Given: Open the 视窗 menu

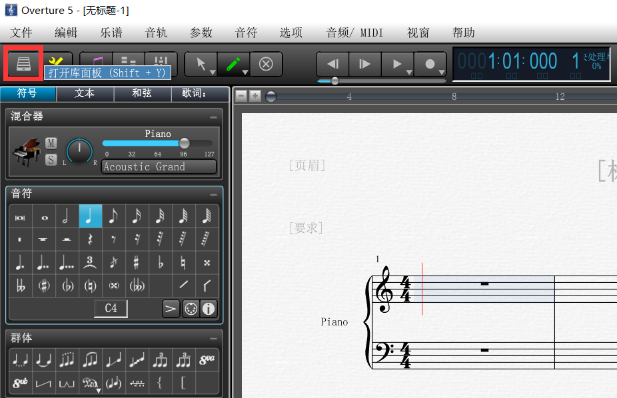Looking at the screenshot, I should [418, 32].
